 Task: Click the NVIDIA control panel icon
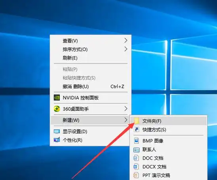tap(57, 97)
